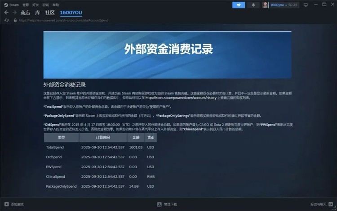Select the 1601.83 amount value
Screen dimensions: 337x211
[x=136, y=147]
